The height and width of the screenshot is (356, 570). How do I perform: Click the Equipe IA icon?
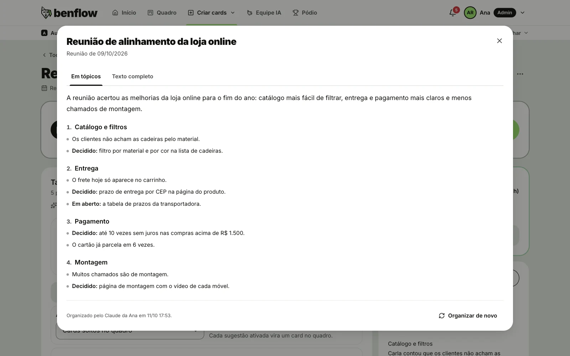(x=250, y=13)
